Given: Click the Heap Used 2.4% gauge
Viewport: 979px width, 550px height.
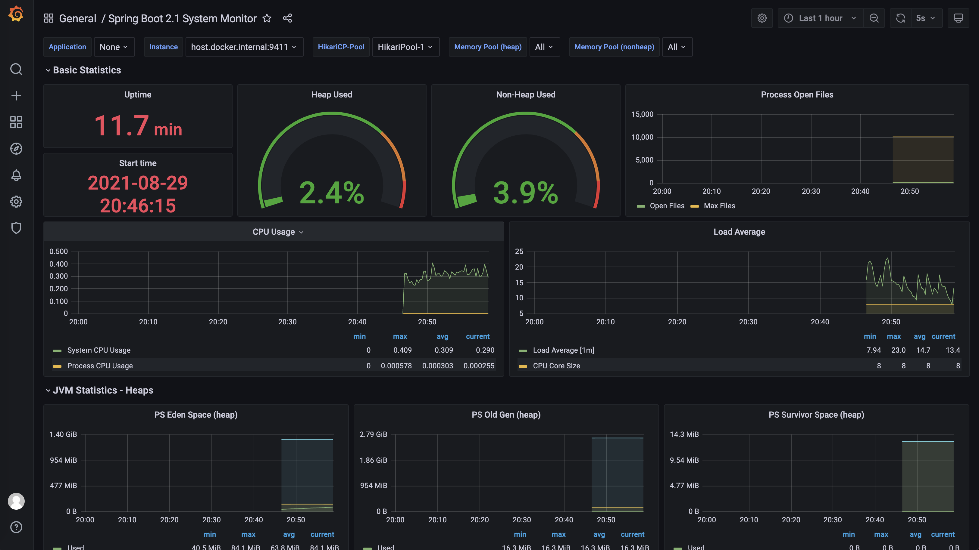Looking at the screenshot, I should [x=331, y=159].
